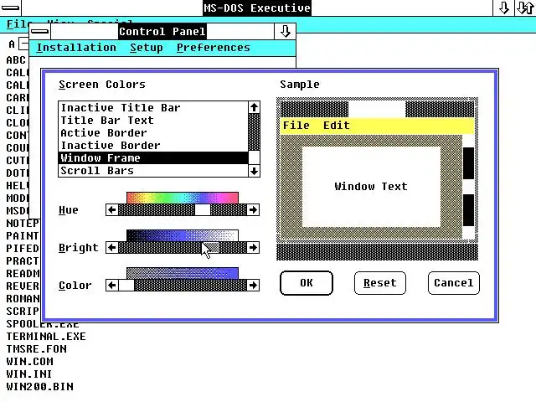Click the A drive icon in MS-DOS Executive
Viewport: 536px width, 402px height.
18,44
